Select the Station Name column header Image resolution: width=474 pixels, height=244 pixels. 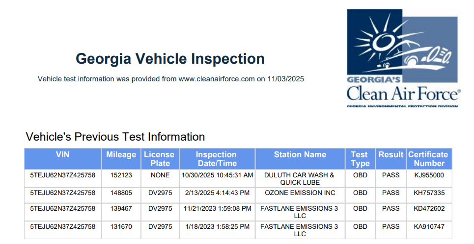point(300,155)
